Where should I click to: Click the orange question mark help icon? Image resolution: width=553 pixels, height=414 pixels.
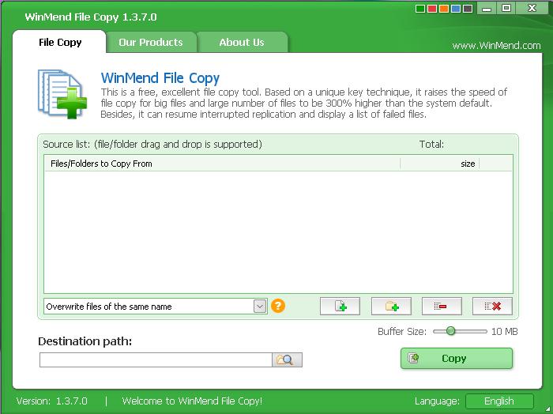pyautogui.click(x=277, y=306)
